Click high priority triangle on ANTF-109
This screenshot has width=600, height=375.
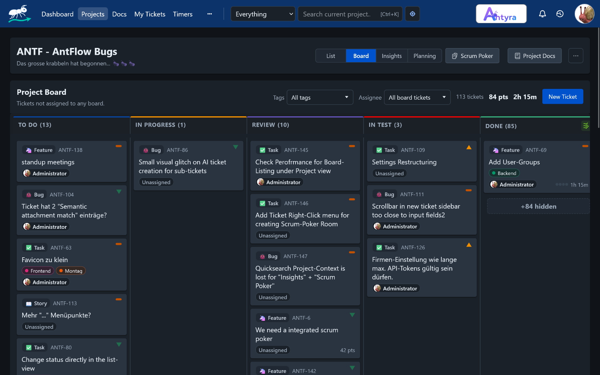(x=469, y=147)
